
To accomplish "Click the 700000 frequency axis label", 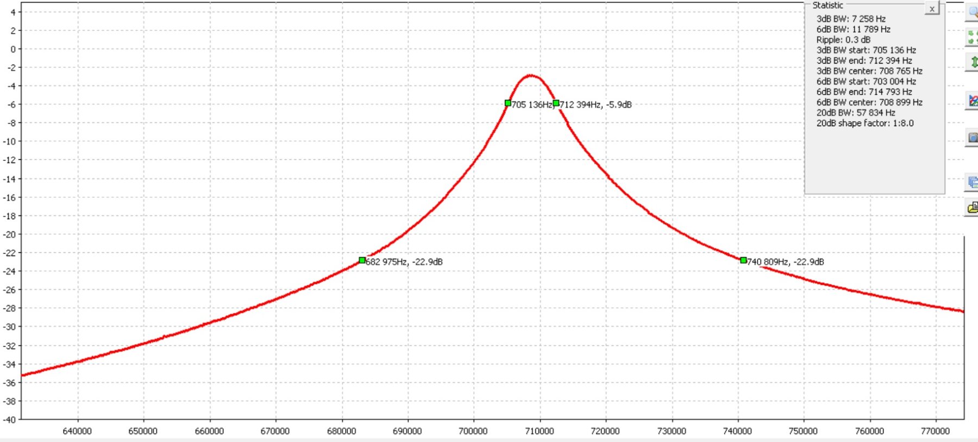I will pyautogui.click(x=473, y=431).
